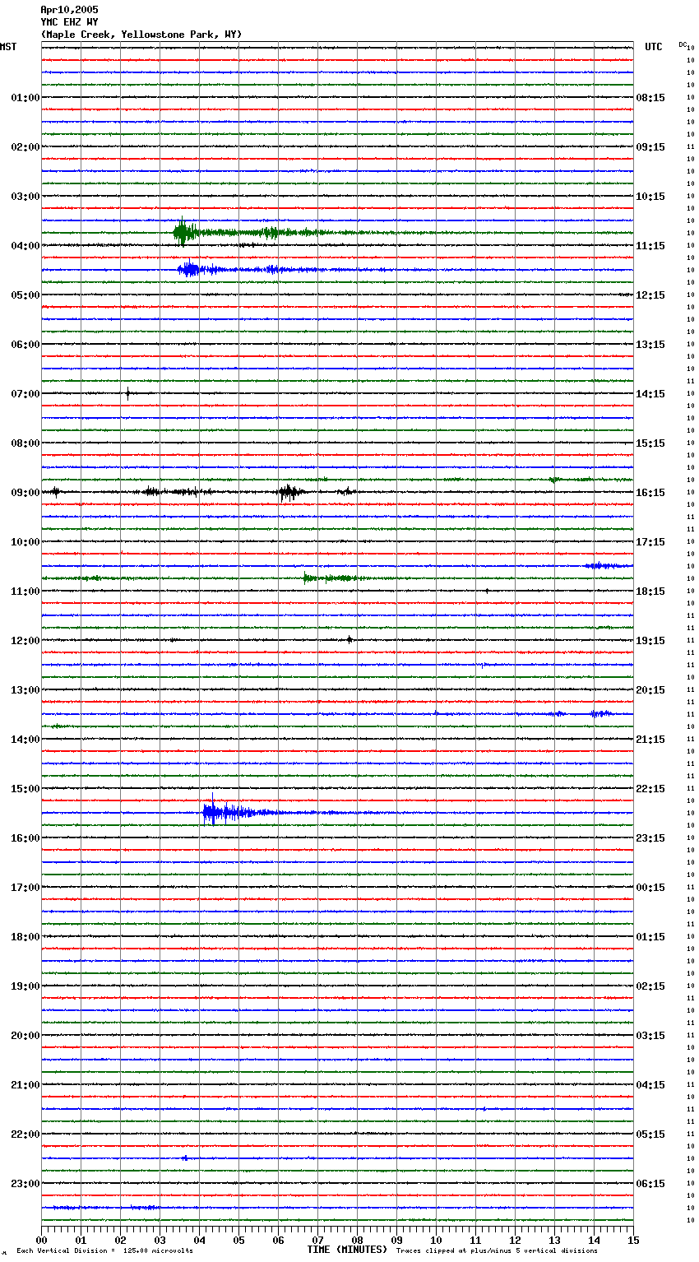Click the 15 minute tick label
The width and height of the screenshot is (699, 1262).
(x=633, y=1240)
